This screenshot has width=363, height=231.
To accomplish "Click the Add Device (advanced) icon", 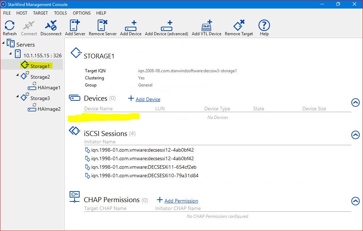I will [x=167, y=26].
